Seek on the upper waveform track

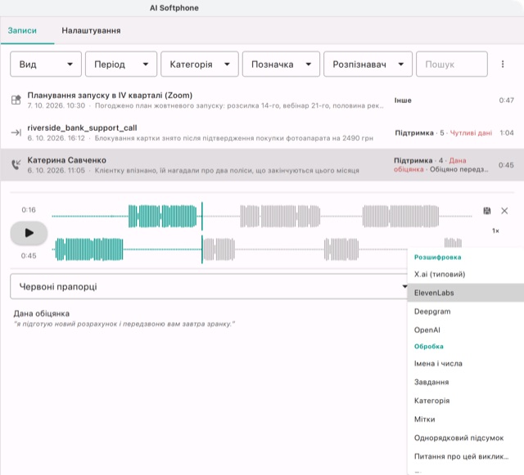pyautogui.click(x=262, y=217)
